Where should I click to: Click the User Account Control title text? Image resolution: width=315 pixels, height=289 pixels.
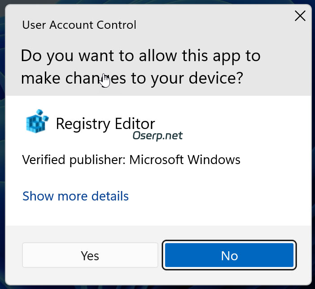click(79, 25)
